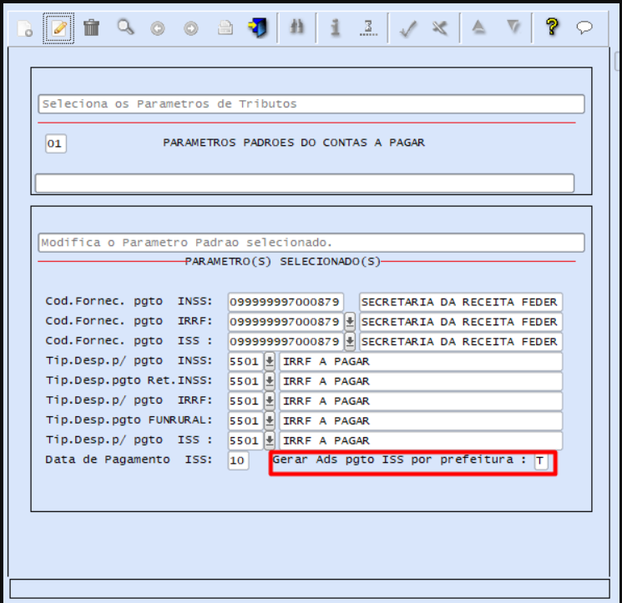Click the Gerar Ads pgto ISS field 'T'
Viewport: 622px width, 603px height.
click(x=541, y=460)
